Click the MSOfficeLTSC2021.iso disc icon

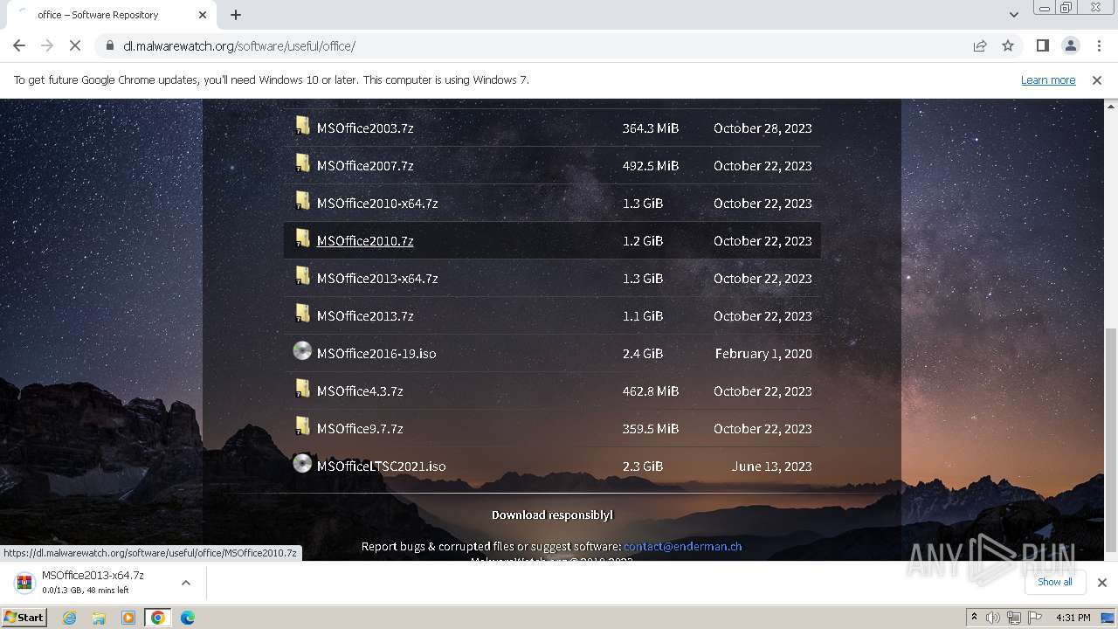302,464
